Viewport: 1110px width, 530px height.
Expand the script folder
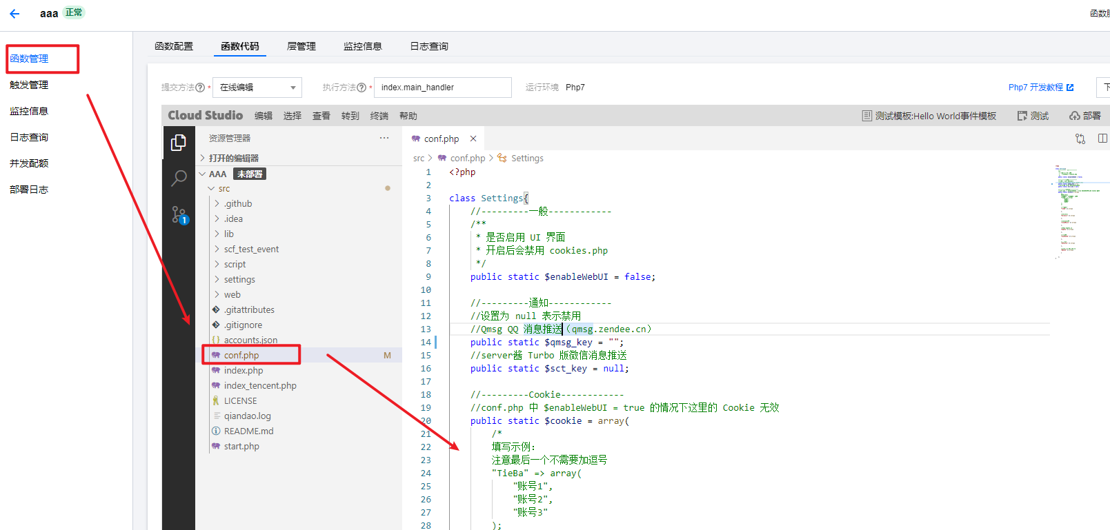[299, 264]
